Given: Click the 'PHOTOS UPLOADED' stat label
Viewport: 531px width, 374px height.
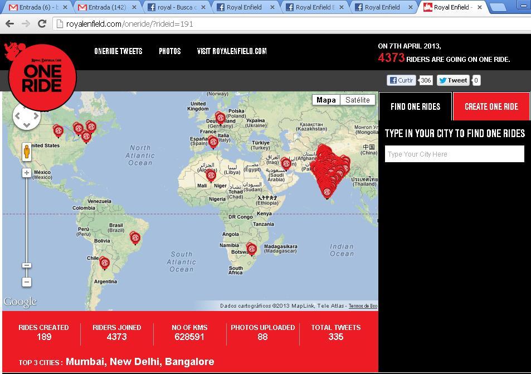Looking at the screenshot, I should click(x=263, y=328).
